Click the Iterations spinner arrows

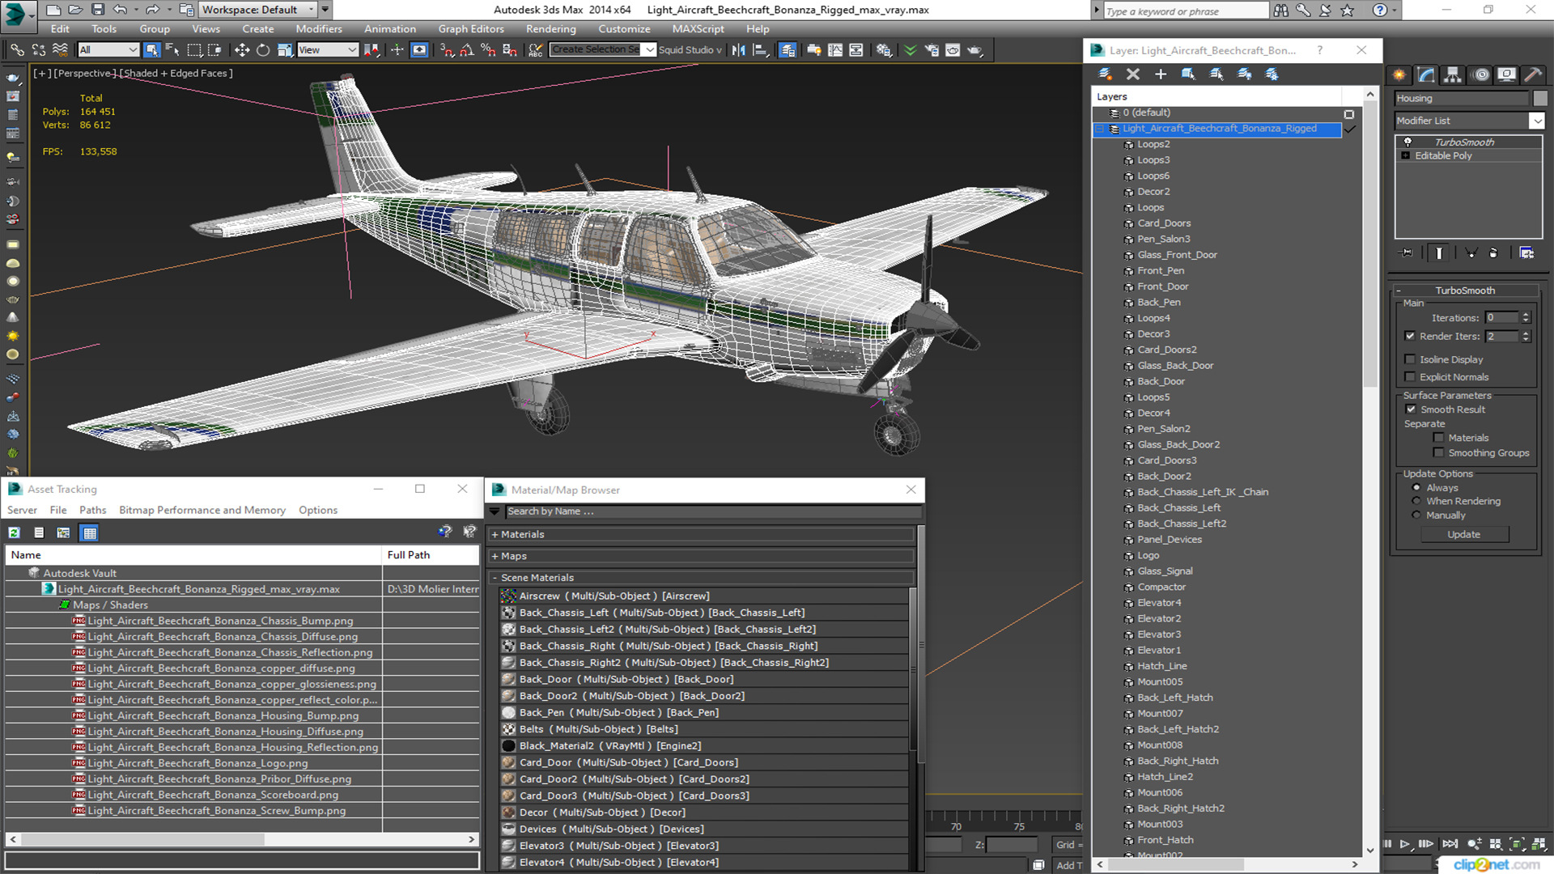tap(1526, 317)
